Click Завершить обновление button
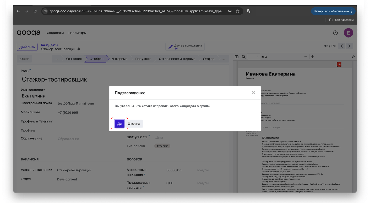 tap(333, 11)
